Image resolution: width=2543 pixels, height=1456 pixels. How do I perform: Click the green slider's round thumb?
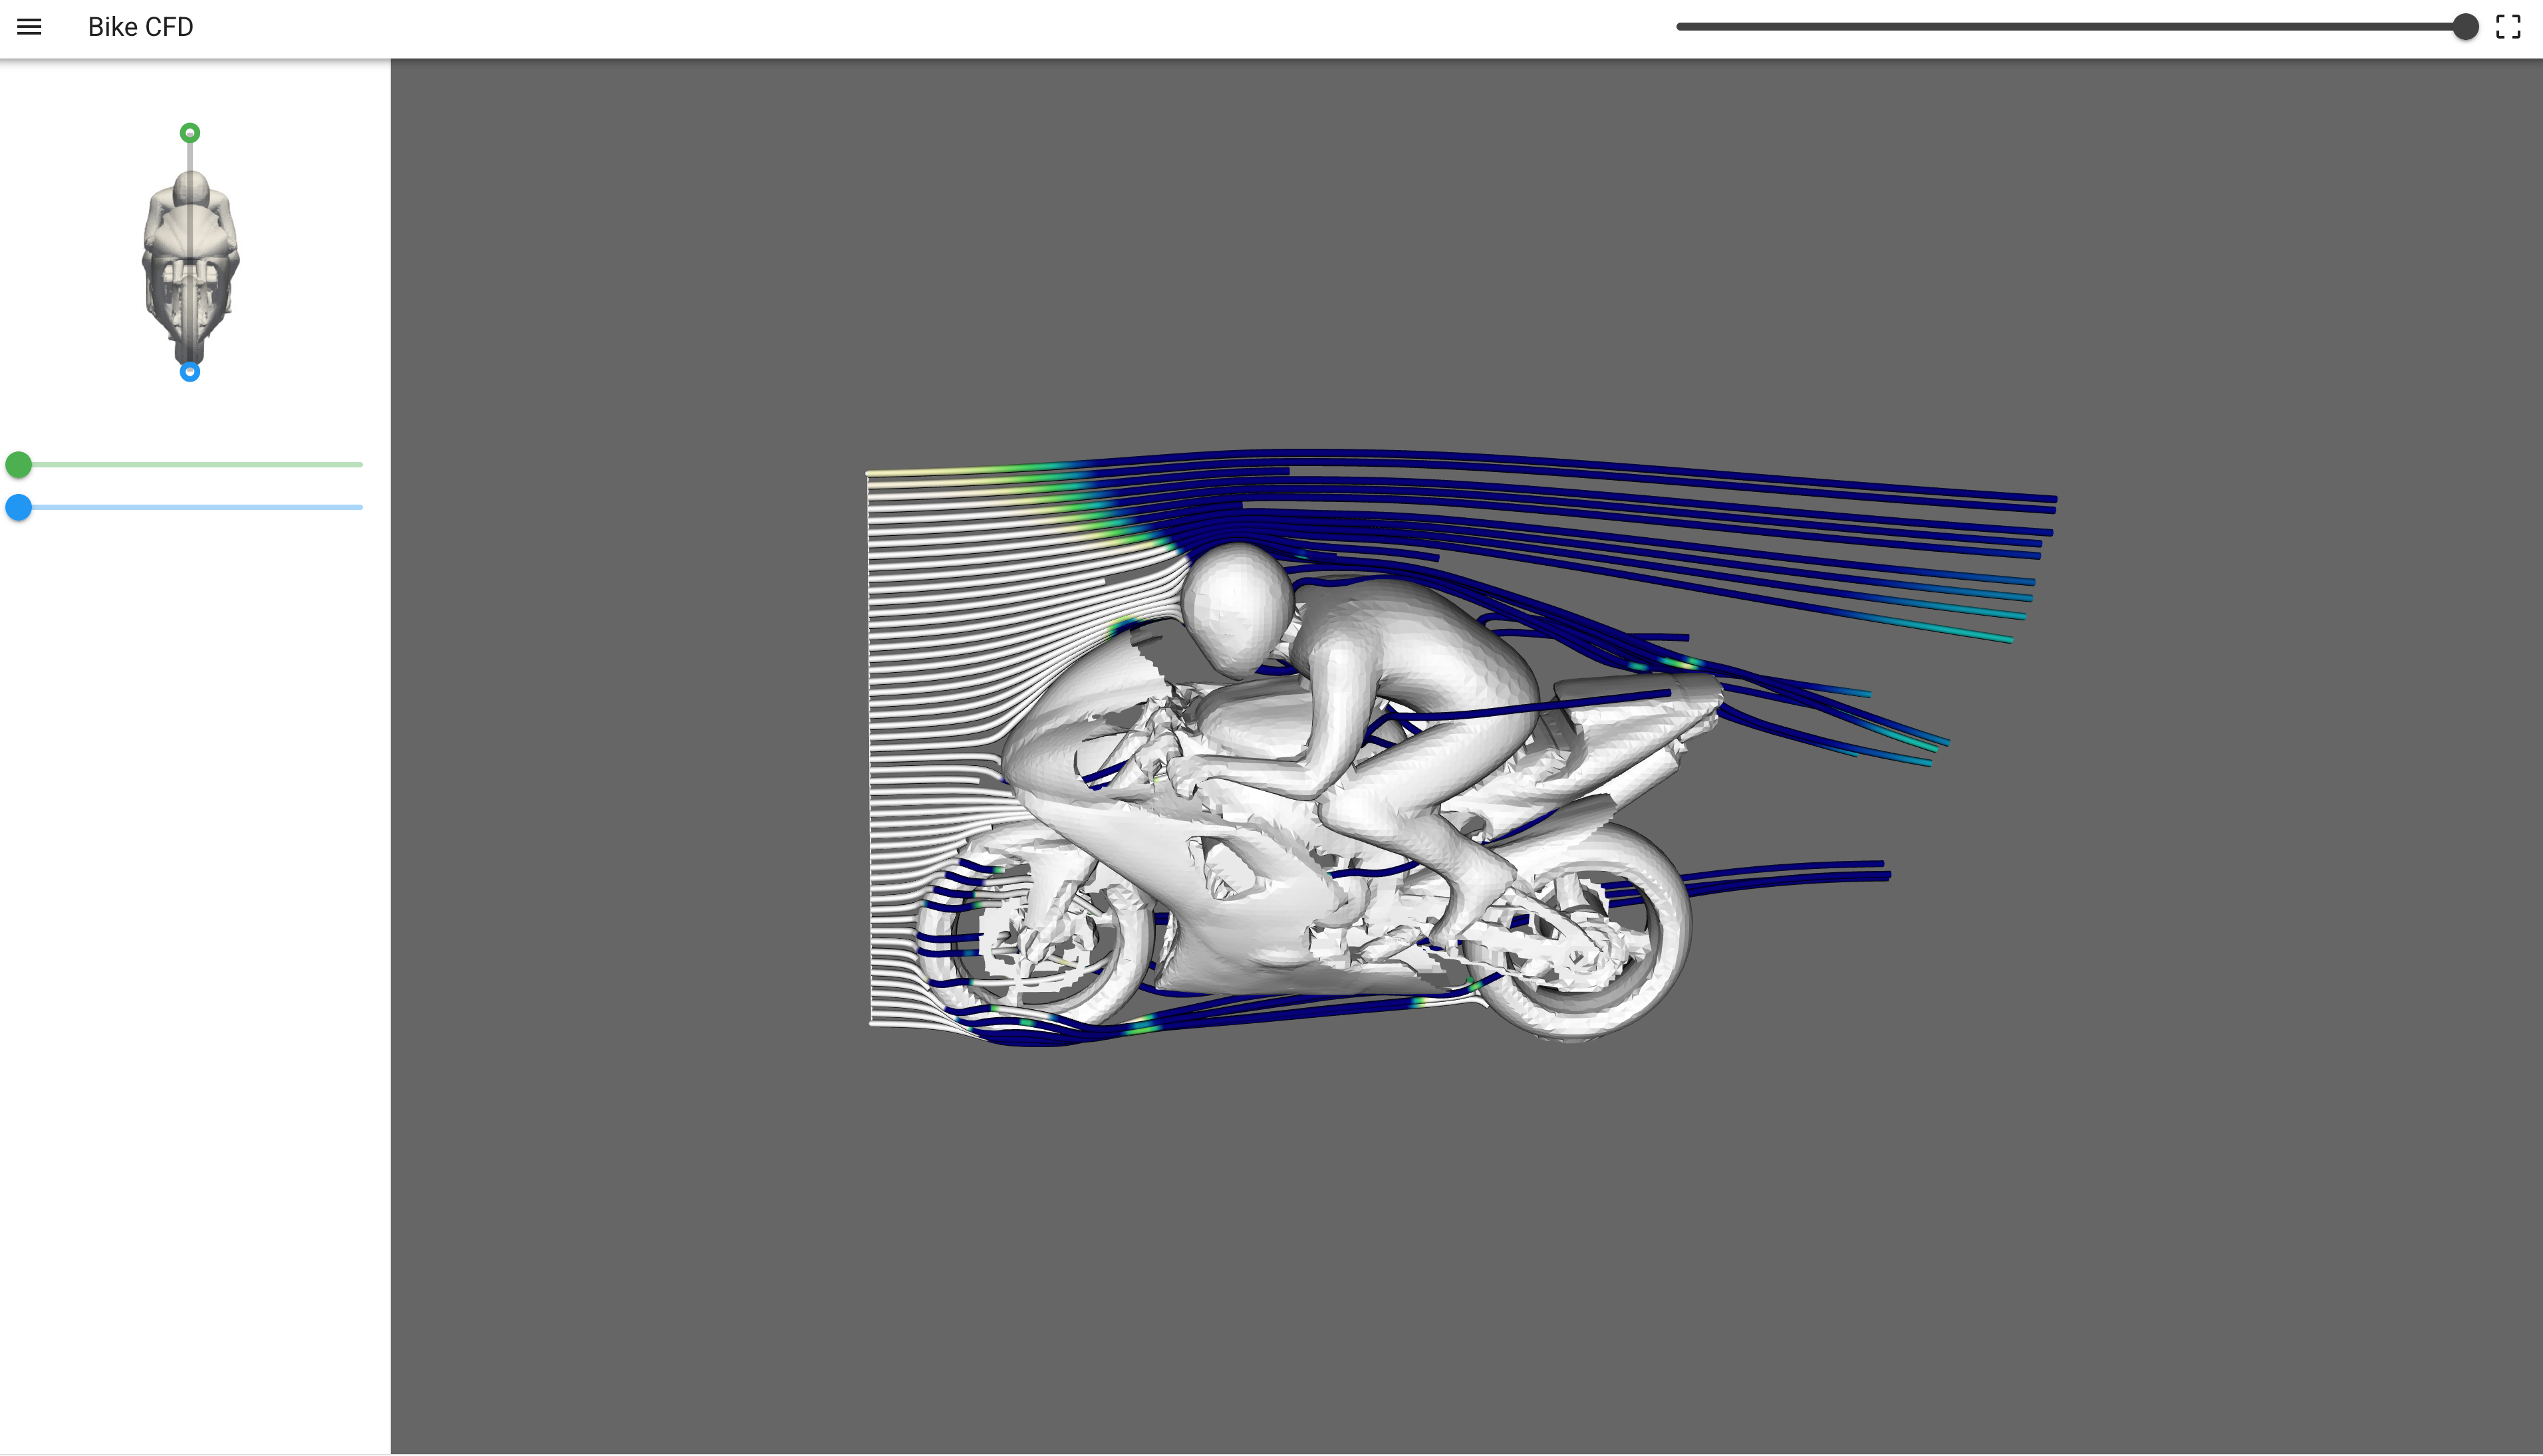(x=19, y=465)
